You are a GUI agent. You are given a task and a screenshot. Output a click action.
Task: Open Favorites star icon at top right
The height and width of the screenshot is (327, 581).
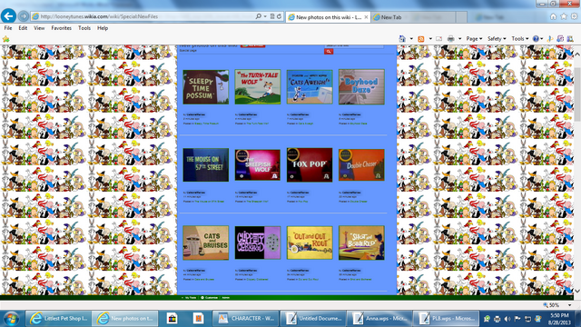point(564,16)
